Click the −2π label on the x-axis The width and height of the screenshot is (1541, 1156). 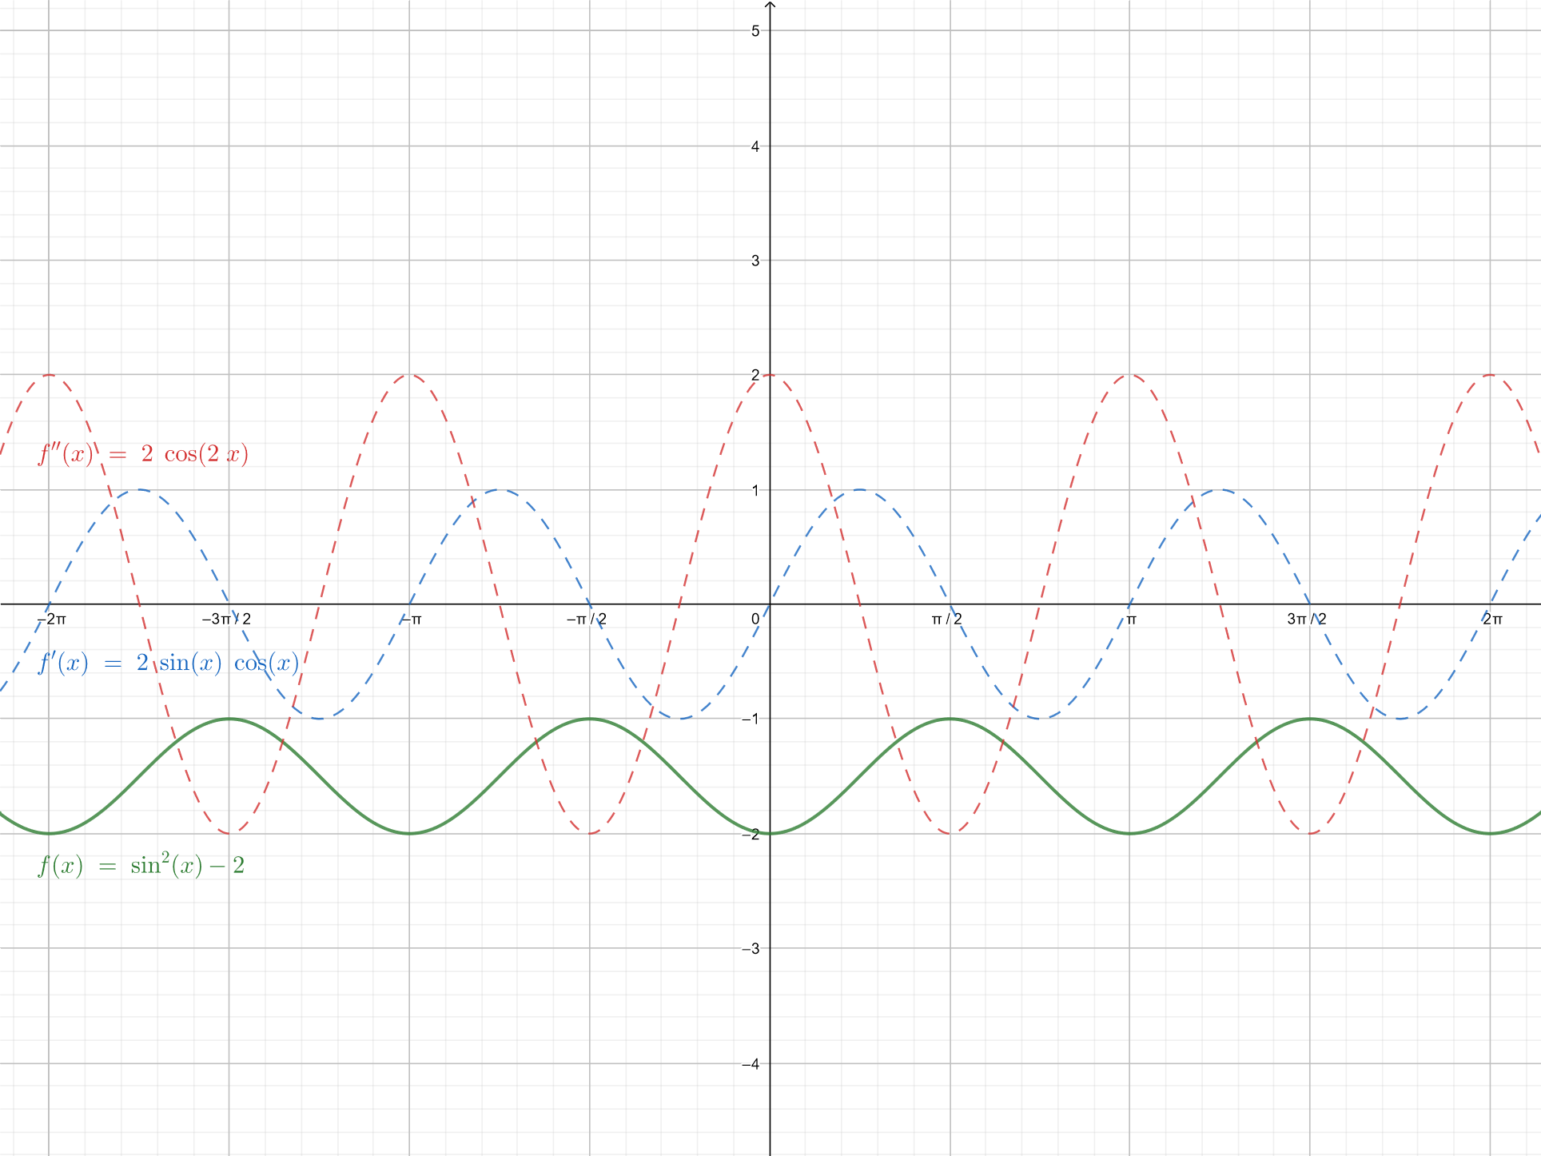click(52, 619)
